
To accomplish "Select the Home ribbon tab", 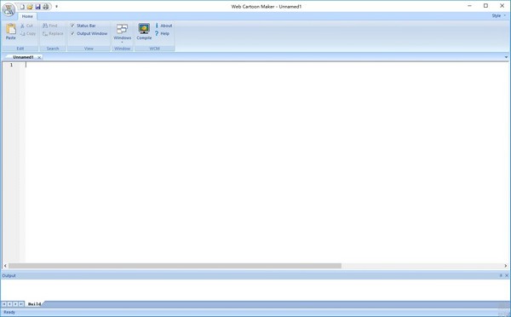I will tap(27, 16).
